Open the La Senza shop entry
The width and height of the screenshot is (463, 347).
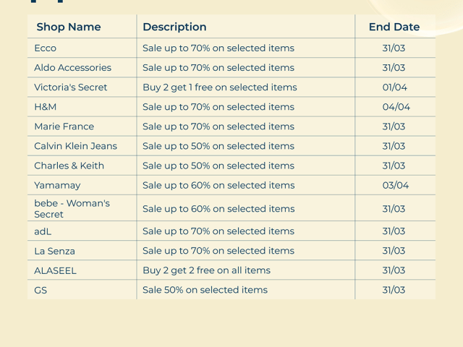click(54, 251)
